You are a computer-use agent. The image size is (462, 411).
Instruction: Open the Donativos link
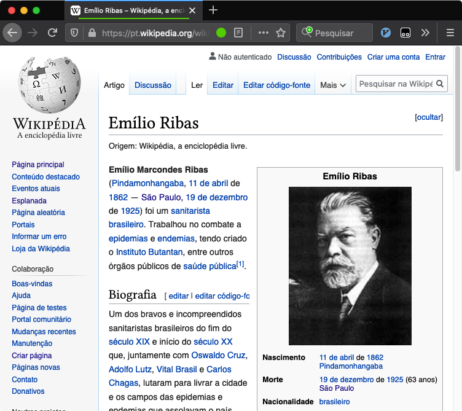click(x=28, y=391)
